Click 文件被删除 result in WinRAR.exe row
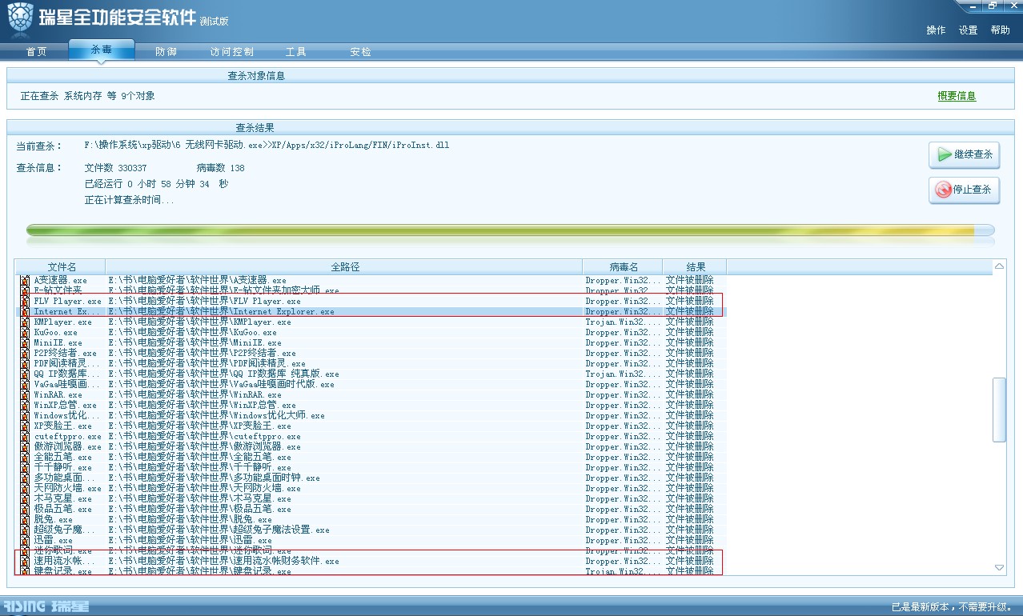This screenshot has width=1023, height=616. click(689, 395)
